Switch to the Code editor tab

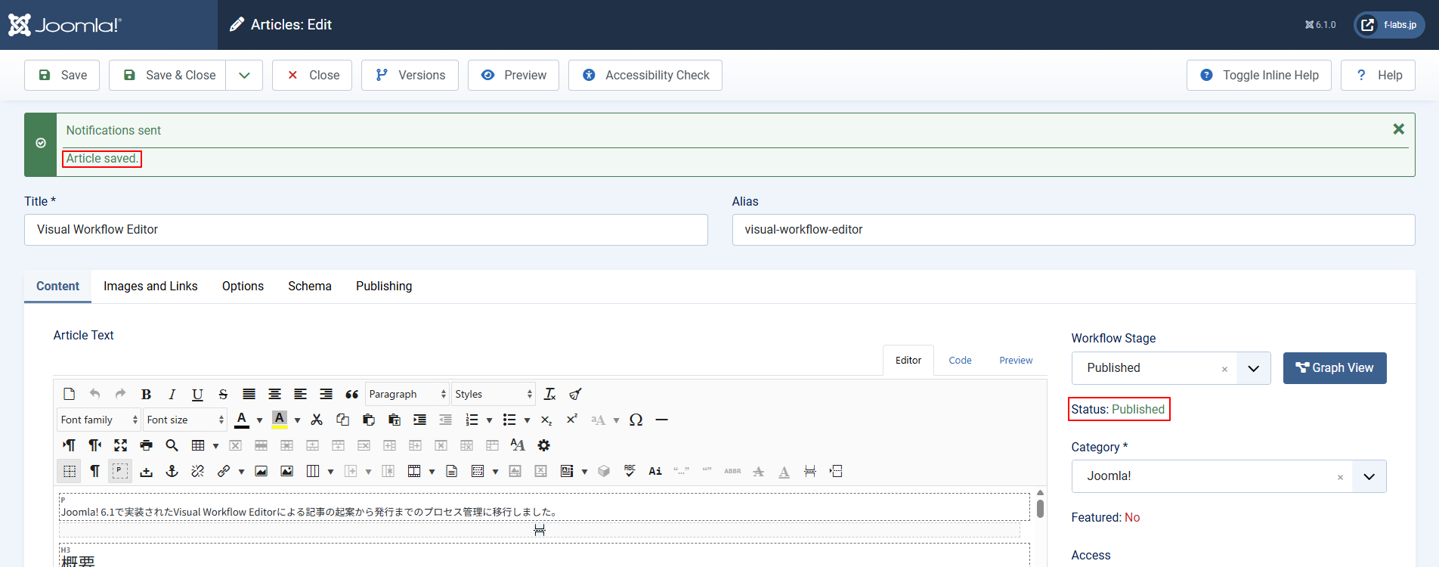(960, 361)
